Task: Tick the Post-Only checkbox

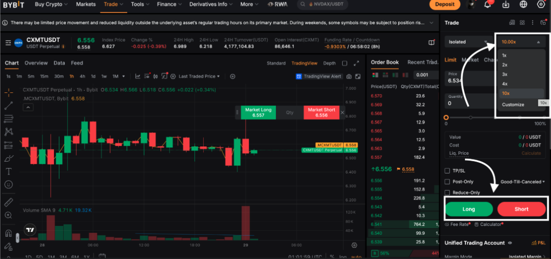Action: [447, 181]
